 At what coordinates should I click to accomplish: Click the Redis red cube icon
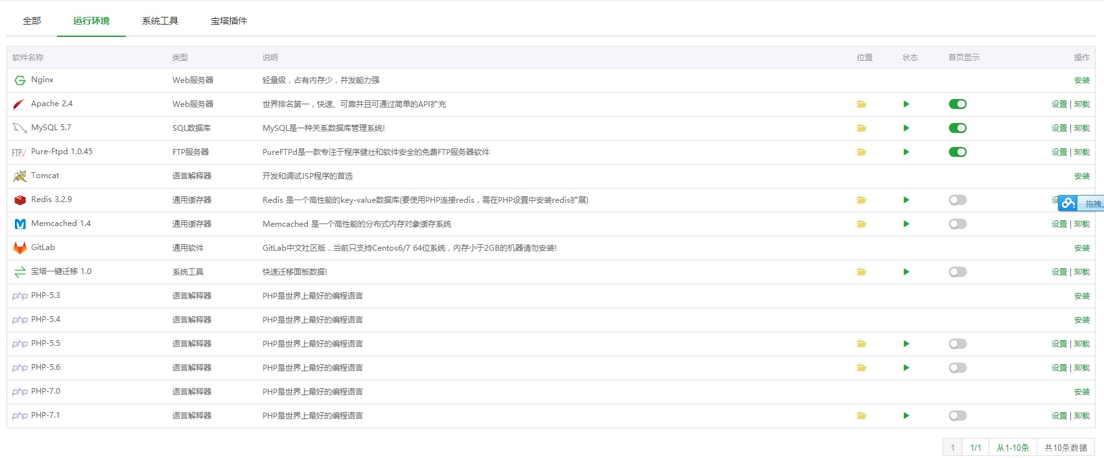pyautogui.click(x=20, y=200)
